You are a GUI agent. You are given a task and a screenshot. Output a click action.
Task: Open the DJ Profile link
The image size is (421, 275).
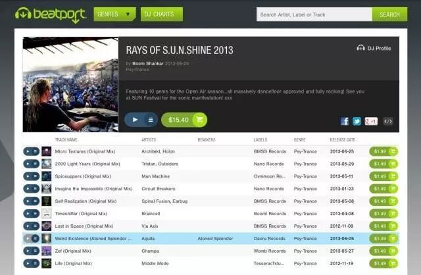click(x=374, y=48)
